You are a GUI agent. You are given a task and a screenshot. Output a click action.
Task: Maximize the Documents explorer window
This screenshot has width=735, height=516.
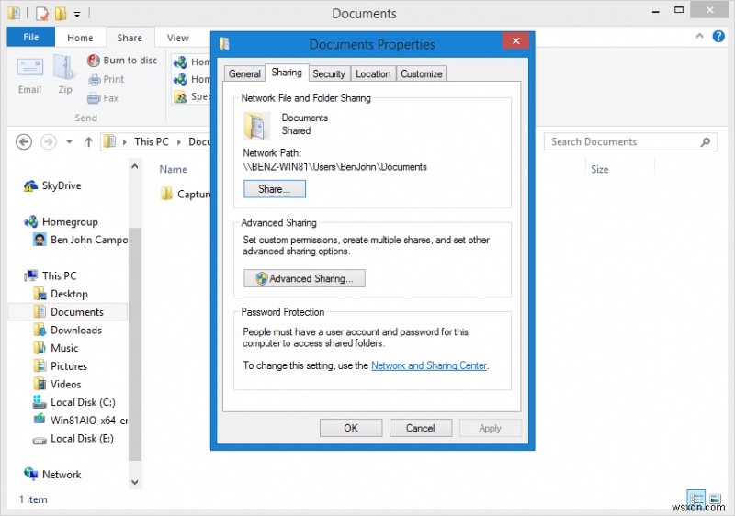tap(679, 10)
